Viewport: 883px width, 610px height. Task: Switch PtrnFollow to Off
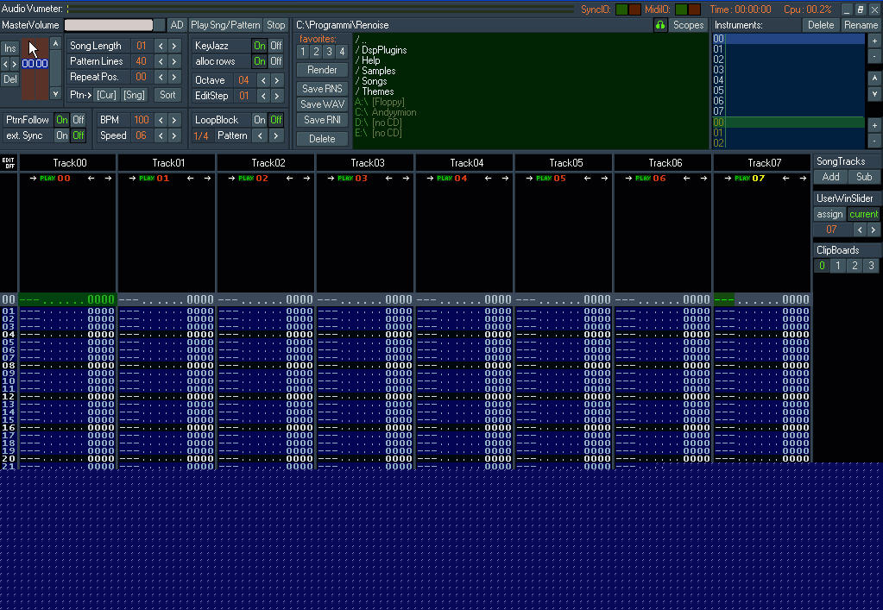pyautogui.click(x=79, y=120)
